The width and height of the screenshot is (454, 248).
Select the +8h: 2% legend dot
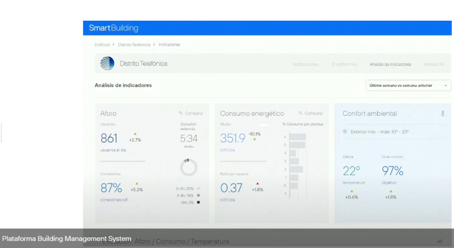point(198,202)
